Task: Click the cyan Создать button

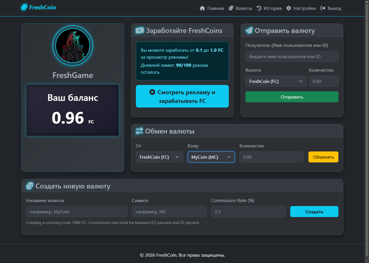Action: [x=314, y=212]
